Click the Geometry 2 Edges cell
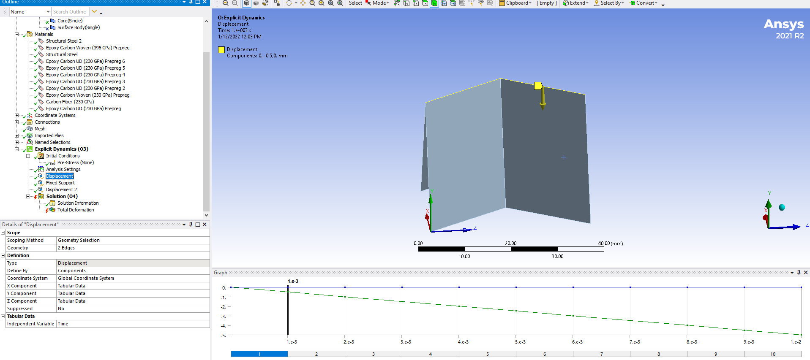This screenshot has height=360, width=810. tap(133, 248)
